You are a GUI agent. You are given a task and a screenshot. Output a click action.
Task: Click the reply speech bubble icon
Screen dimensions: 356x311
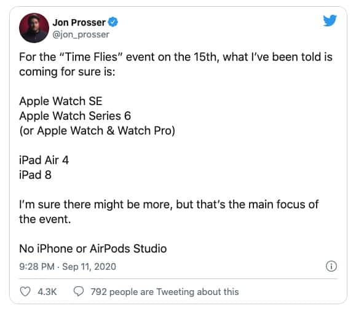(79, 291)
